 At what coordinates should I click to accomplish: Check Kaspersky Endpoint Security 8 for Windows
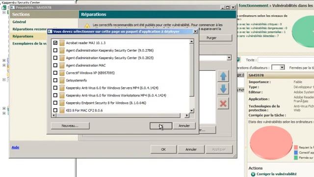[55, 103]
